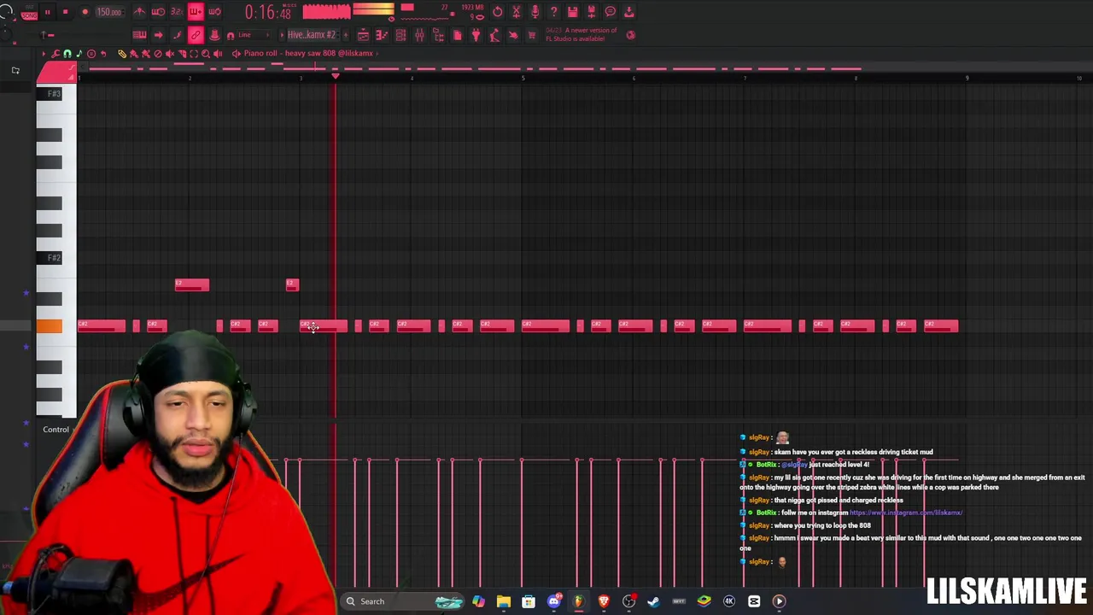Open OBS Studio from the taskbar
Viewport: 1093px width, 615px height.
(628, 601)
